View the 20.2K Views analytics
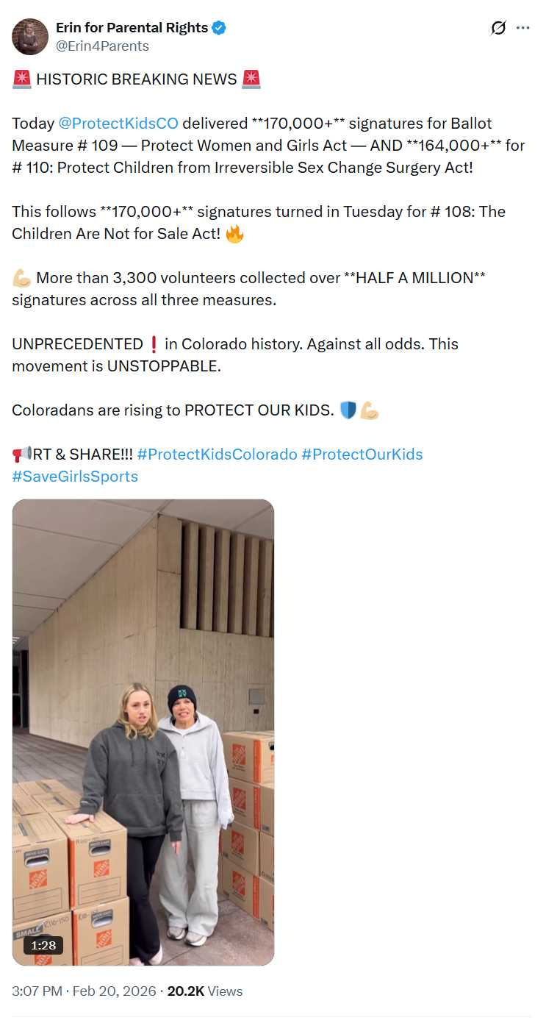This screenshot has height=1023, width=546. coord(205,991)
